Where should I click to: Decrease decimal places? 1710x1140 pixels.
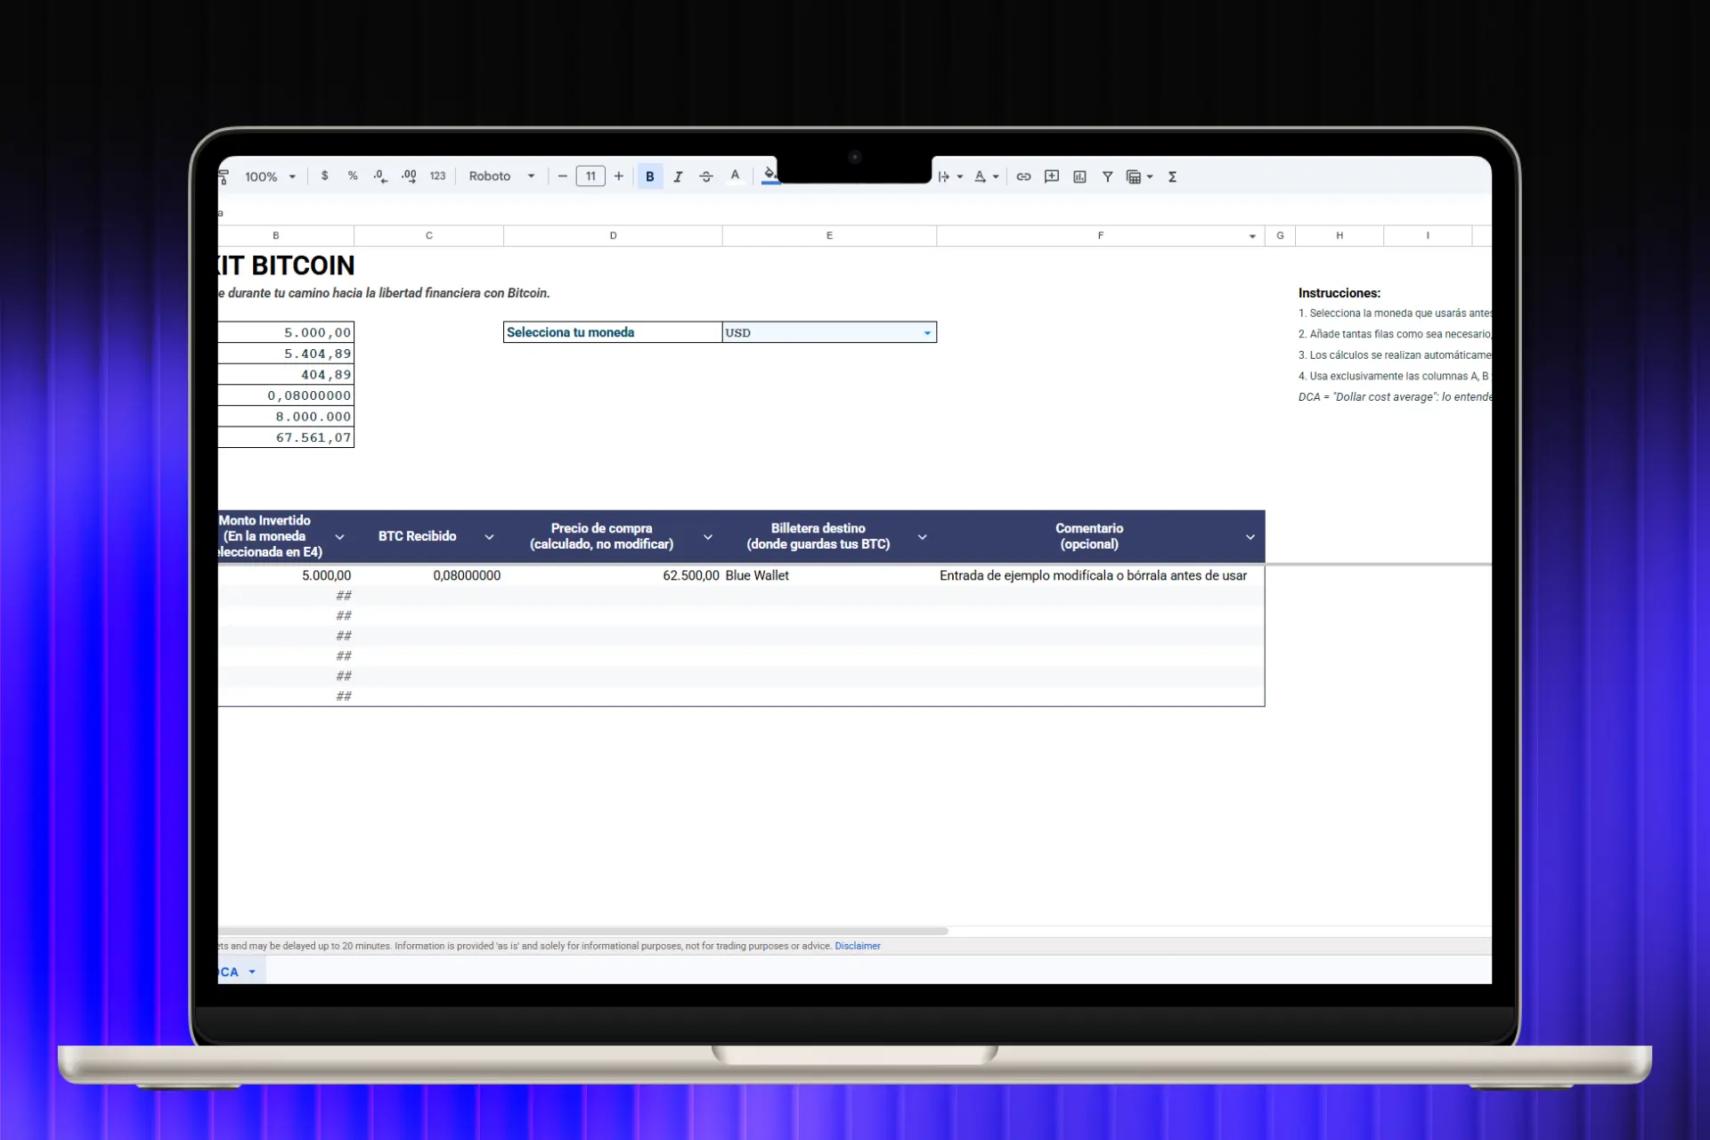pos(380,176)
